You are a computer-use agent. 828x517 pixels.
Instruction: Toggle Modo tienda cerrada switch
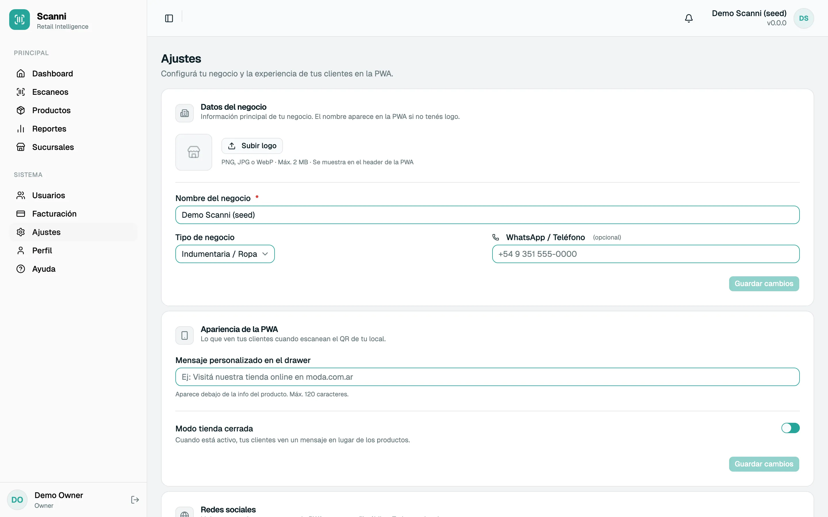790,428
